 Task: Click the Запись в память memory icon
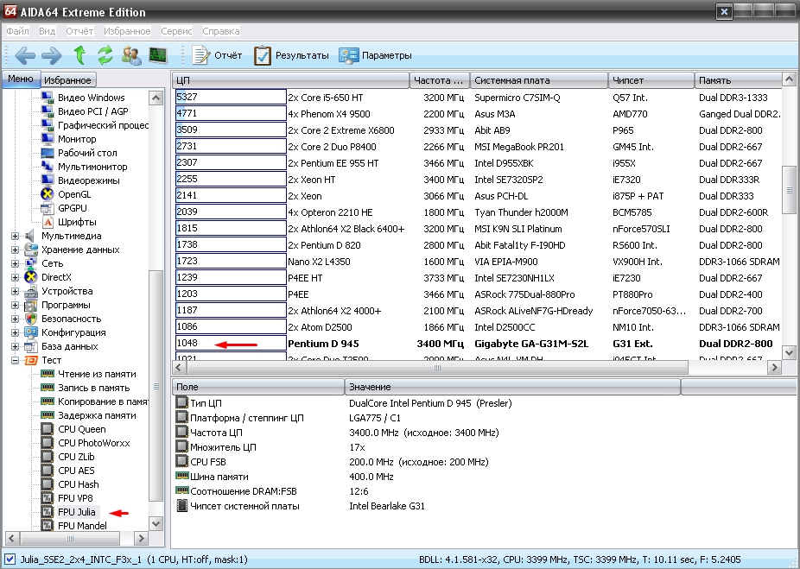(x=48, y=388)
